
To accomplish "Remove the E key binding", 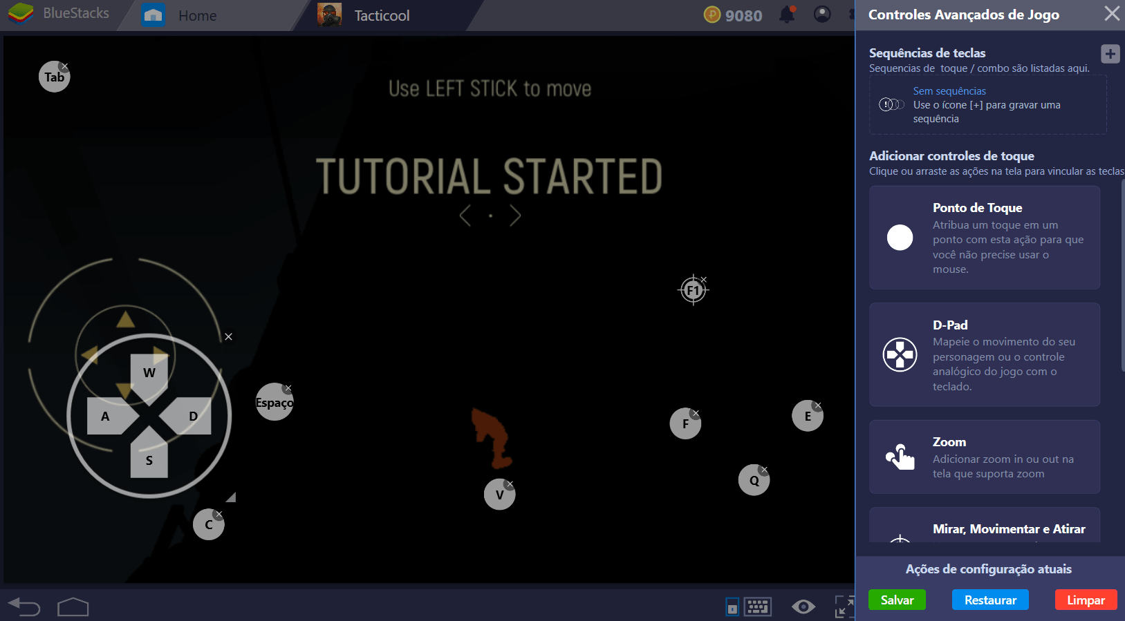I will [x=818, y=405].
